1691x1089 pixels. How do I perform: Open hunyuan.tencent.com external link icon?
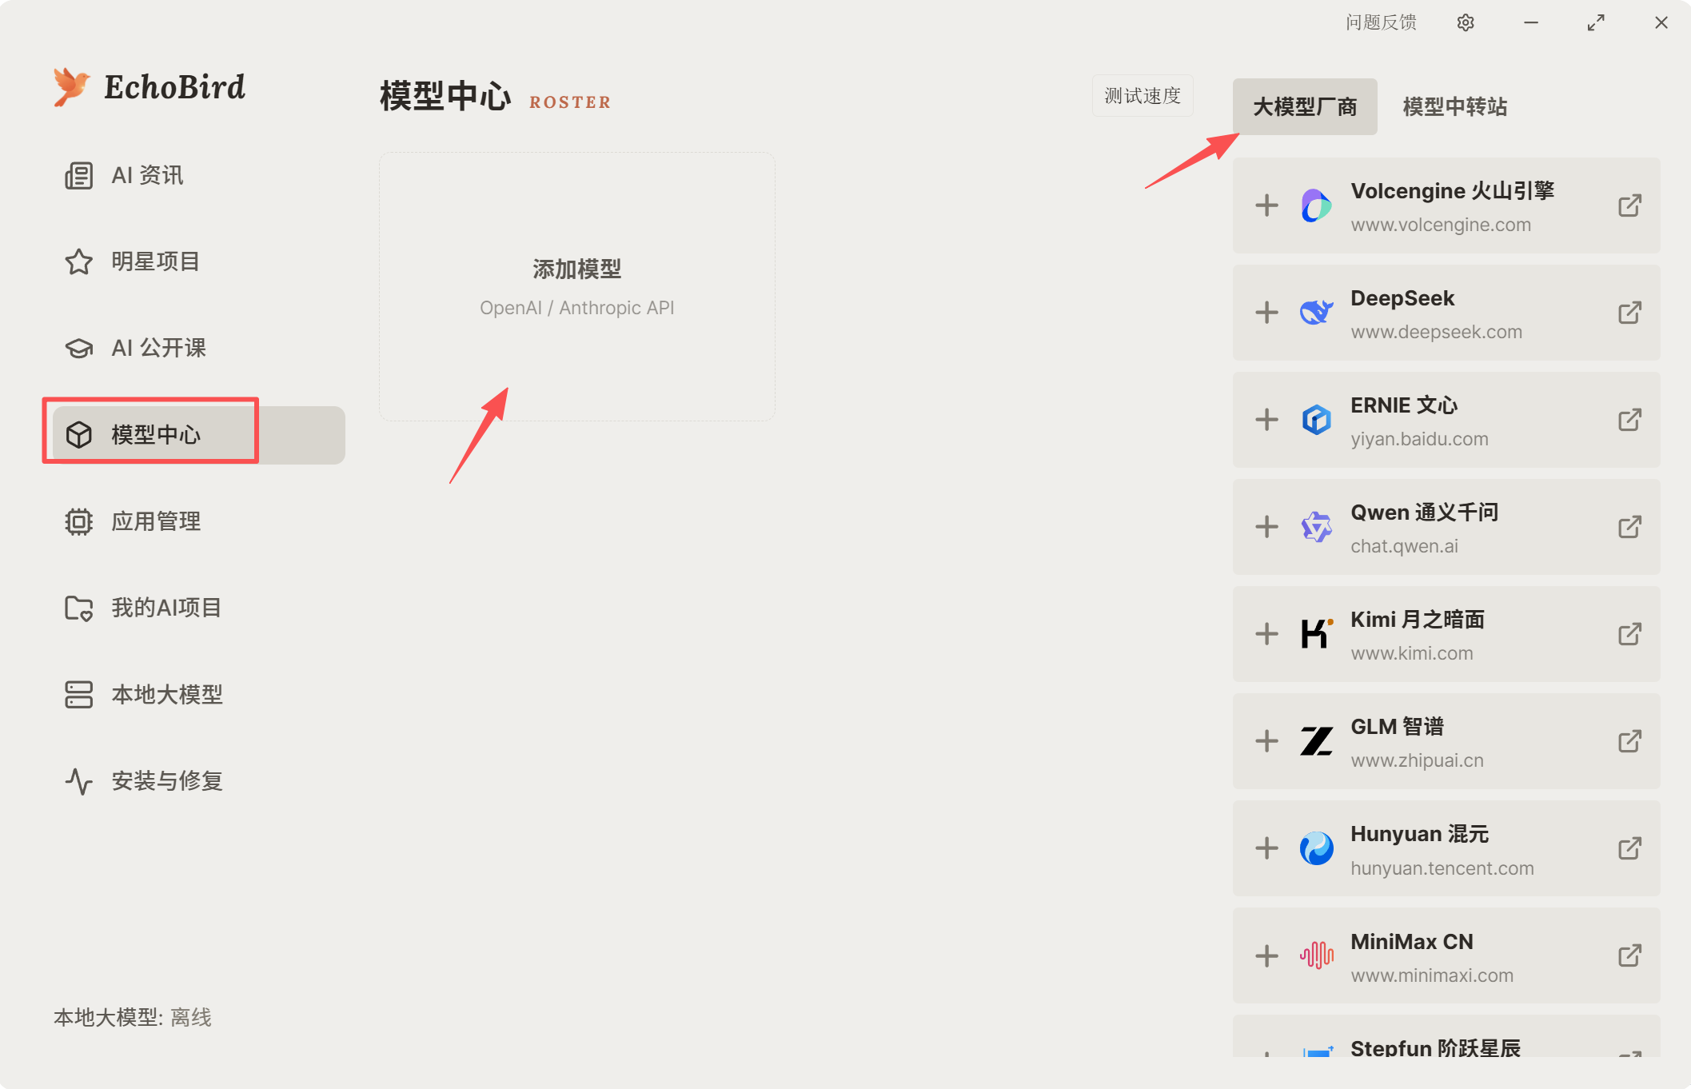click(1629, 848)
